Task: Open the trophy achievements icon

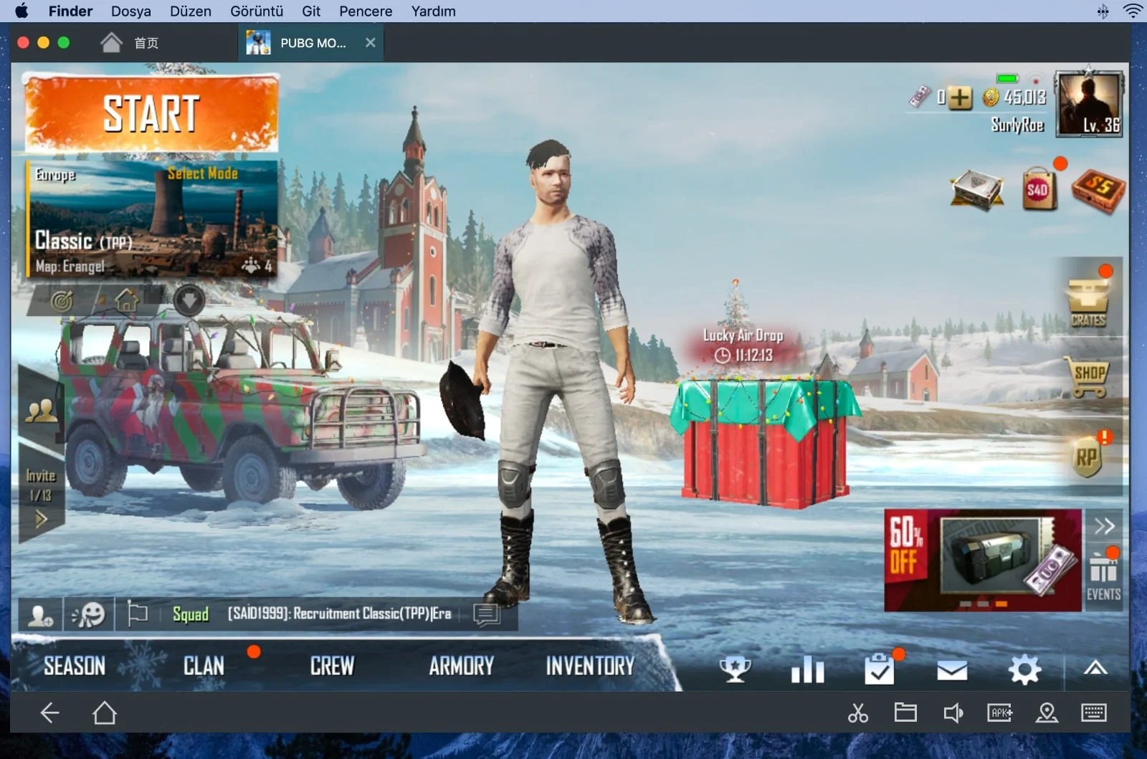Action: tap(736, 670)
